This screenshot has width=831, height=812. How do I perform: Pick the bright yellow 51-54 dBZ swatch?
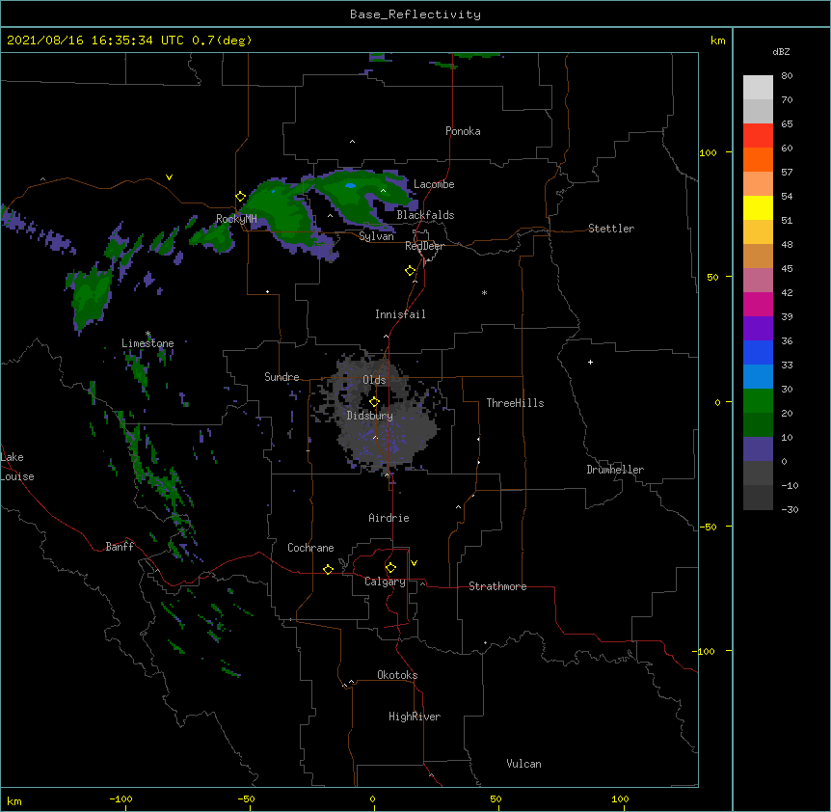tap(758, 207)
